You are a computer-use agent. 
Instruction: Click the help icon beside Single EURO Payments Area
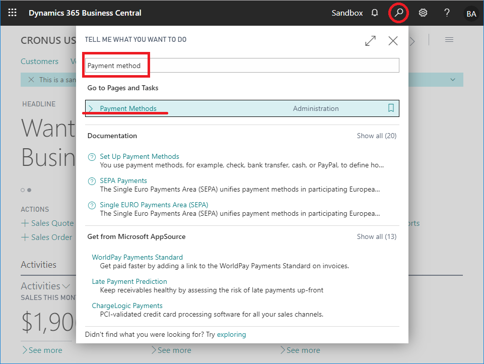[x=92, y=205]
